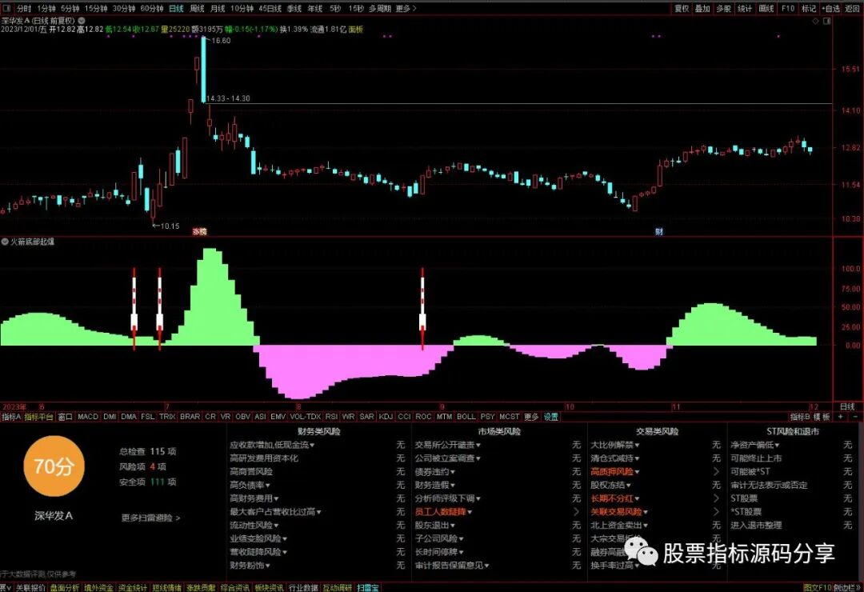Expand 应收款增加,低现金流 risk item
The height and width of the screenshot is (592, 864).
(272, 445)
